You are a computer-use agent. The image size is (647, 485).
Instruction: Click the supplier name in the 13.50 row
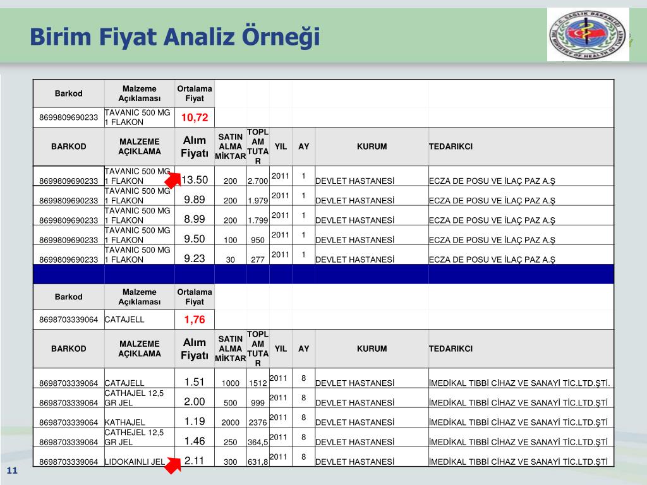click(x=492, y=181)
